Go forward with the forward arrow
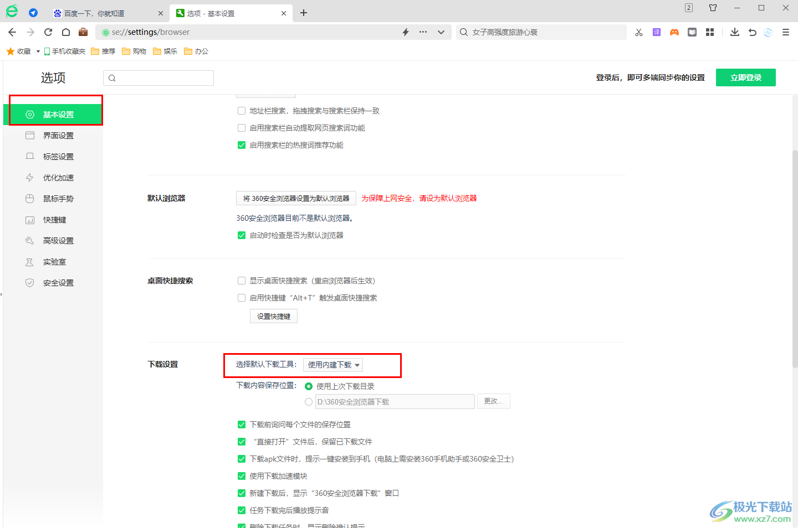 coord(30,32)
